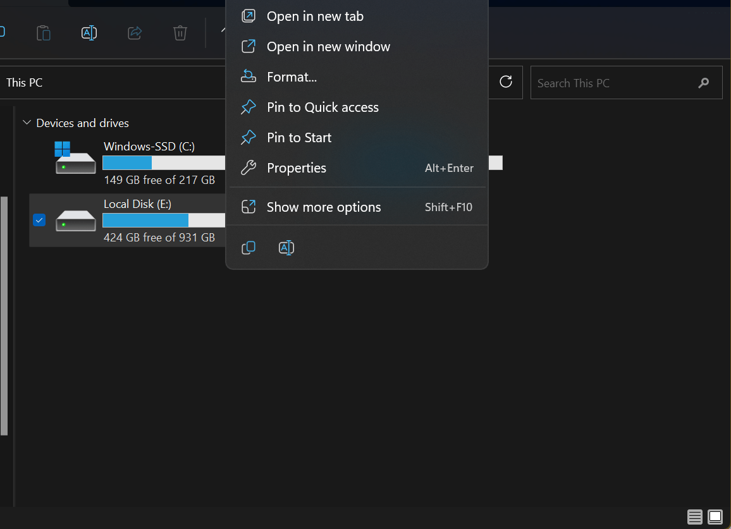Click the Copy icon in the context menu footer
Image resolution: width=731 pixels, height=529 pixels.
(249, 247)
